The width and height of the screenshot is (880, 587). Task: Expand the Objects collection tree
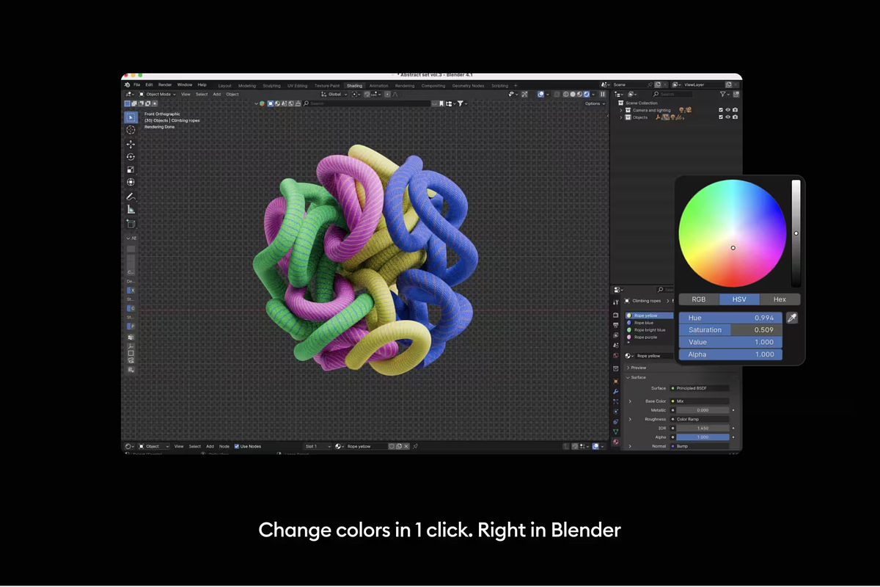[620, 117]
